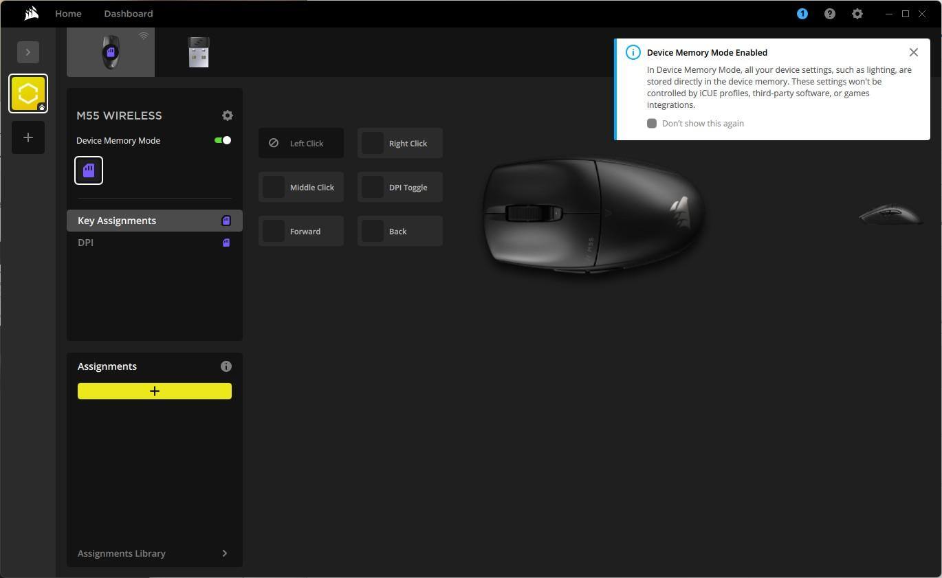Viewport: 942px width, 578px height.
Task: Open iCUE settings gear in title bar
Action: click(x=857, y=14)
